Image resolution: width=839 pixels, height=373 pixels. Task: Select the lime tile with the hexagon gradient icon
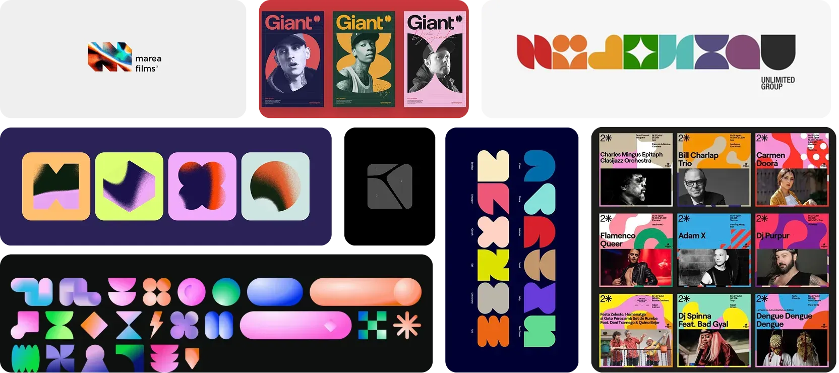click(x=129, y=186)
